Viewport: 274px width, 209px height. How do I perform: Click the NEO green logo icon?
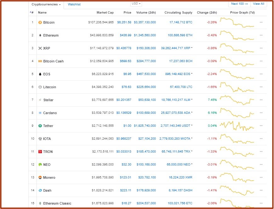coord(40,165)
